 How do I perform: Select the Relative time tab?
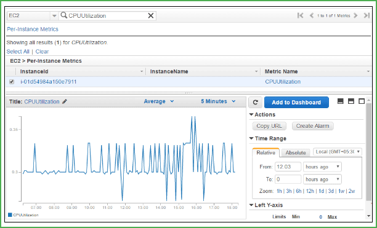266,153
